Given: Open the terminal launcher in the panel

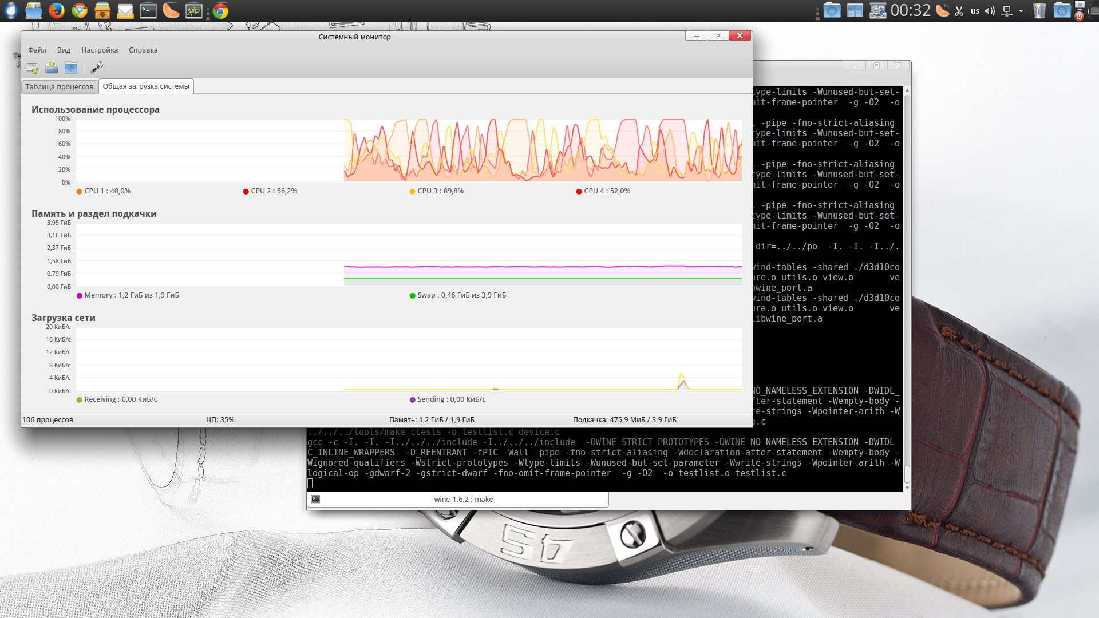Looking at the screenshot, I should [148, 11].
